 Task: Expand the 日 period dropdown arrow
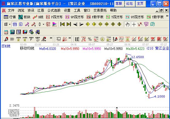pyautogui.click(x=9, y=24)
